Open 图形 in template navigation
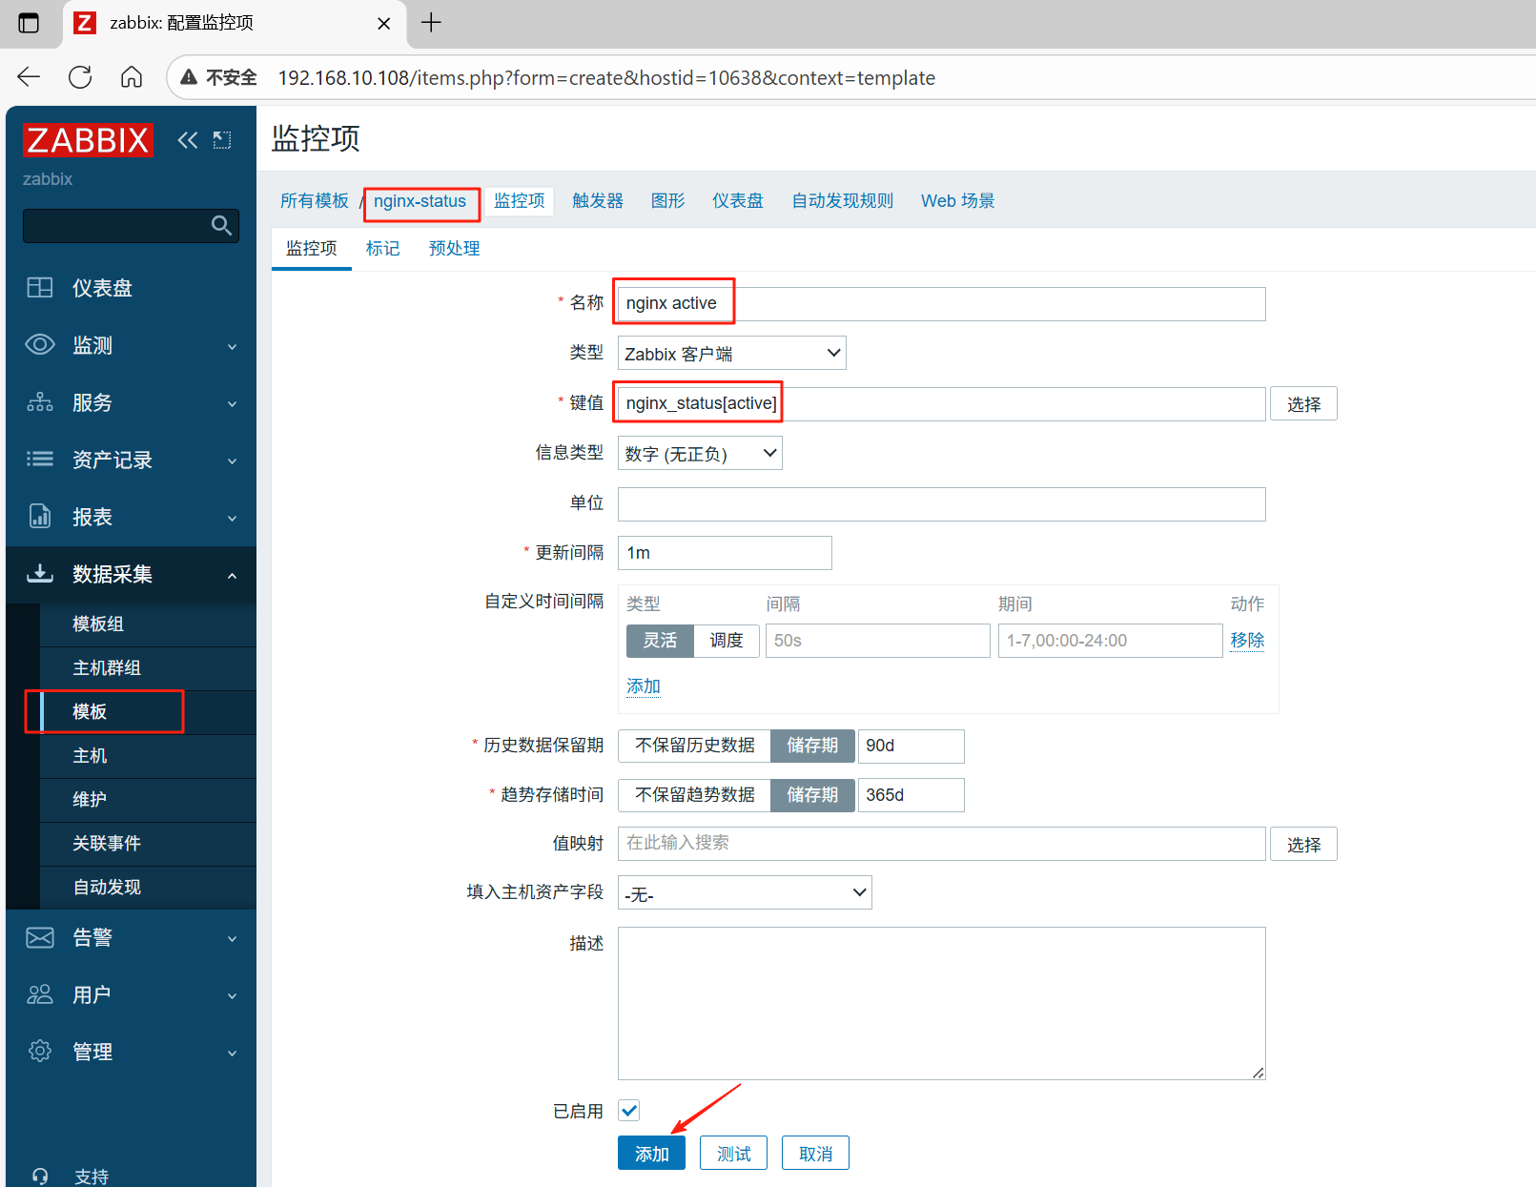This screenshot has height=1187, width=1536. click(668, 201)
